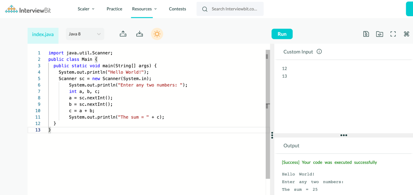Click the 'b = sc.nextInt();' line

(91, 104)
